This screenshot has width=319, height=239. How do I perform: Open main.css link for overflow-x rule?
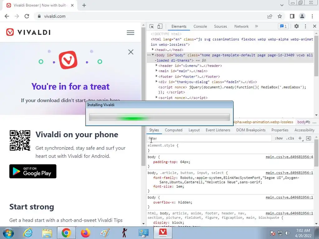pyautogui.click(x=289, y=197)
